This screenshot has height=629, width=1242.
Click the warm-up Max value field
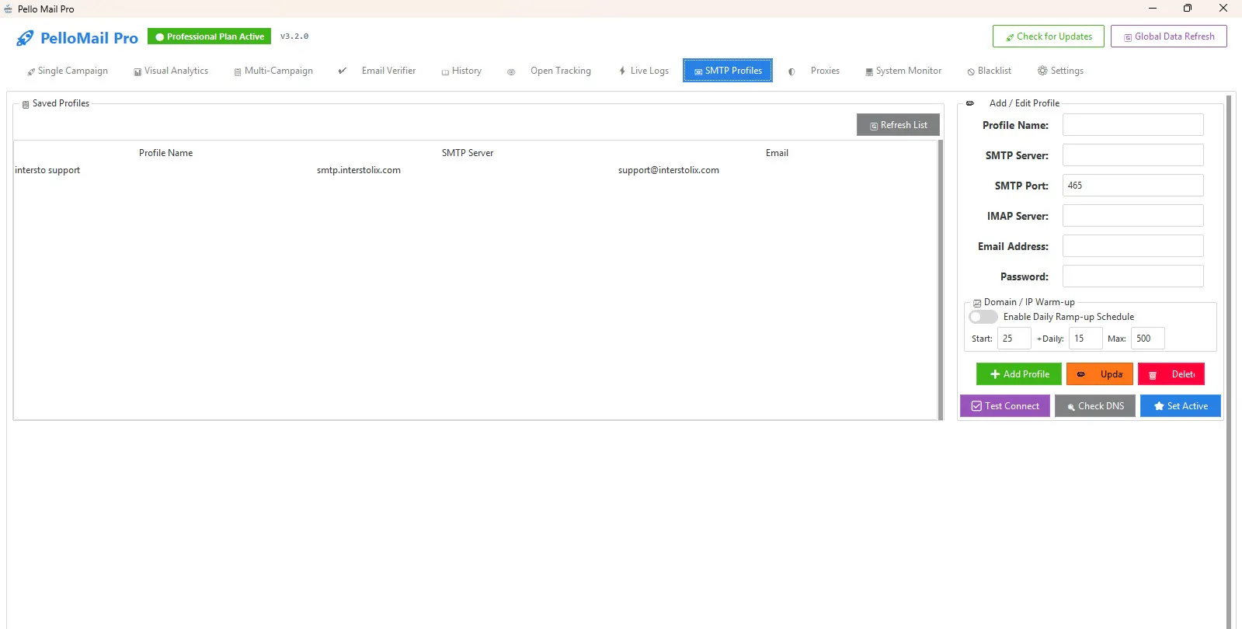click(1147, 339)
